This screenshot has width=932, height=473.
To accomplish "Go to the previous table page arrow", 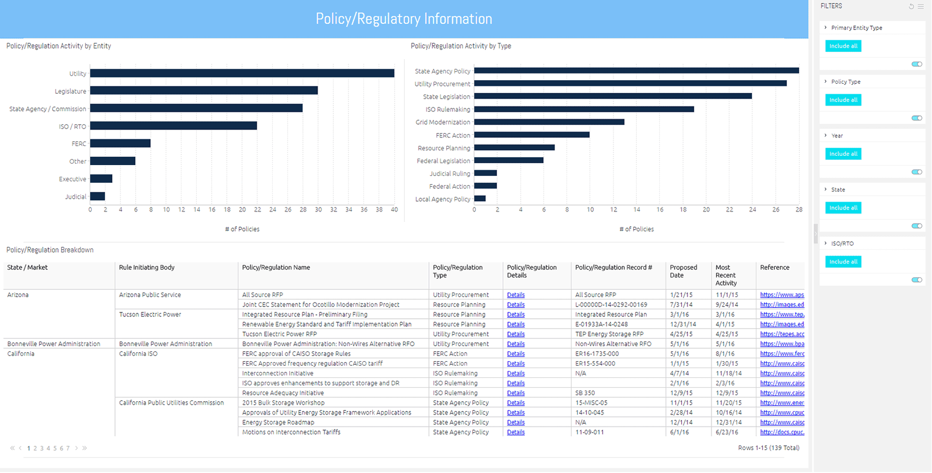I will (x=20, y=448).
